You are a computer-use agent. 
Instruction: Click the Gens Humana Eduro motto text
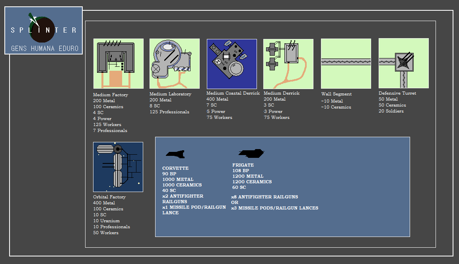[45, 49]
